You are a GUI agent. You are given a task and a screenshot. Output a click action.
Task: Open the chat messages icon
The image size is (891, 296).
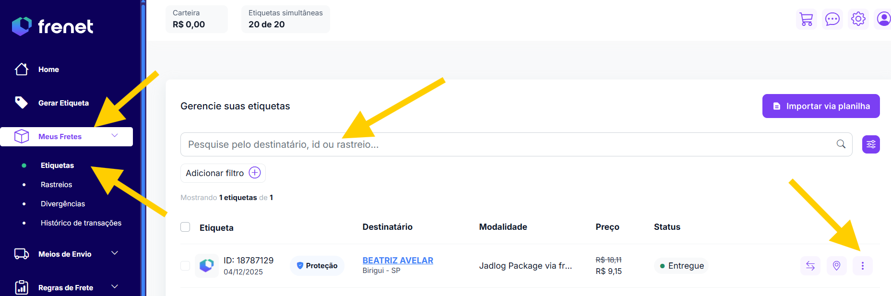pos(832,19)
